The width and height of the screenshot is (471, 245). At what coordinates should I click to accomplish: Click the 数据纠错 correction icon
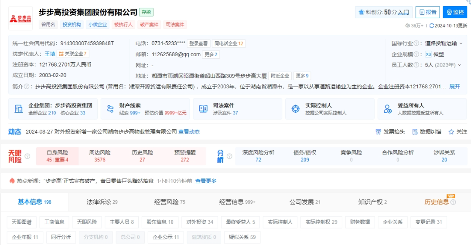[415, 132]
